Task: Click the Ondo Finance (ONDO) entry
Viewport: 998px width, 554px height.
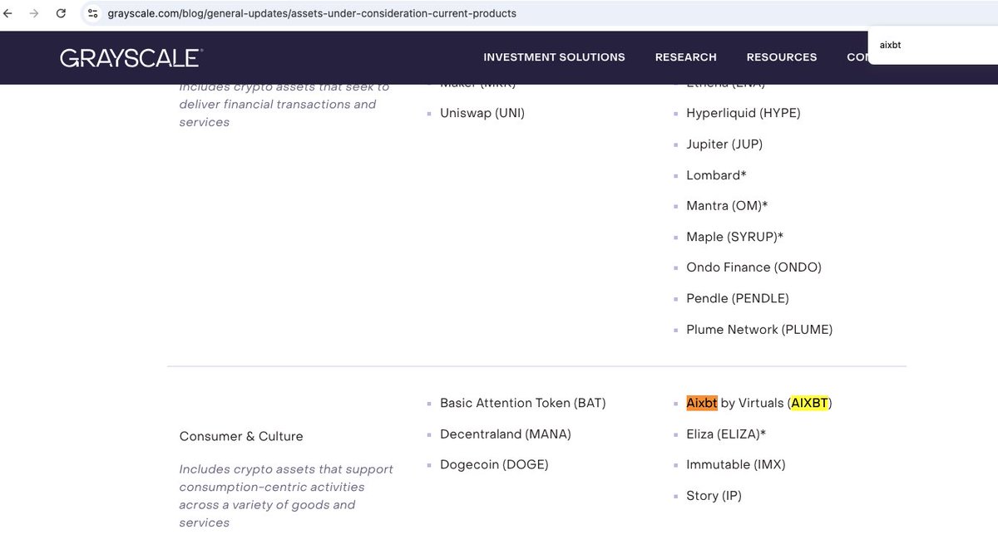Action: click(x=753, y=267)
